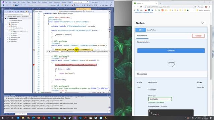Expand the Properties node

point(7,24)
